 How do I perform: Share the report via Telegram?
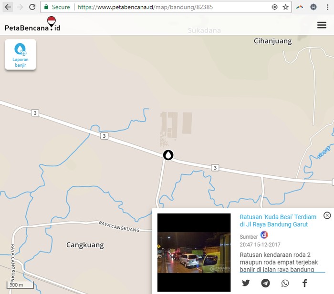[265, 283]
